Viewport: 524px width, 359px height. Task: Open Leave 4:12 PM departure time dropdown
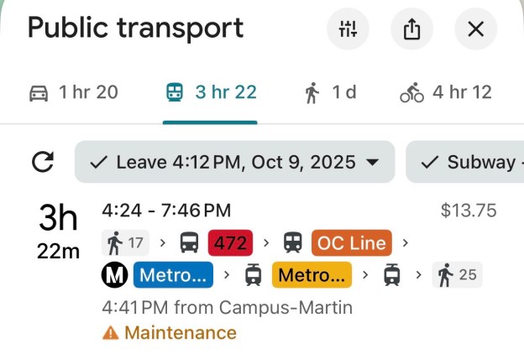[x=235, y=162]
